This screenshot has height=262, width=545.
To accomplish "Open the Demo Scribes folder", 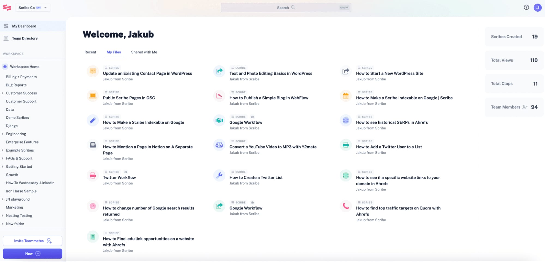I will tap(17, 118).
